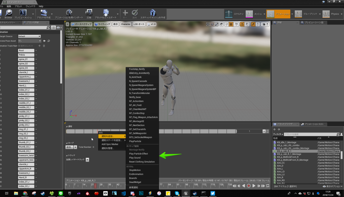Click the アセットをエクスポート export asset icon
The height and width of the screenshot is (197, 344).
105,14
